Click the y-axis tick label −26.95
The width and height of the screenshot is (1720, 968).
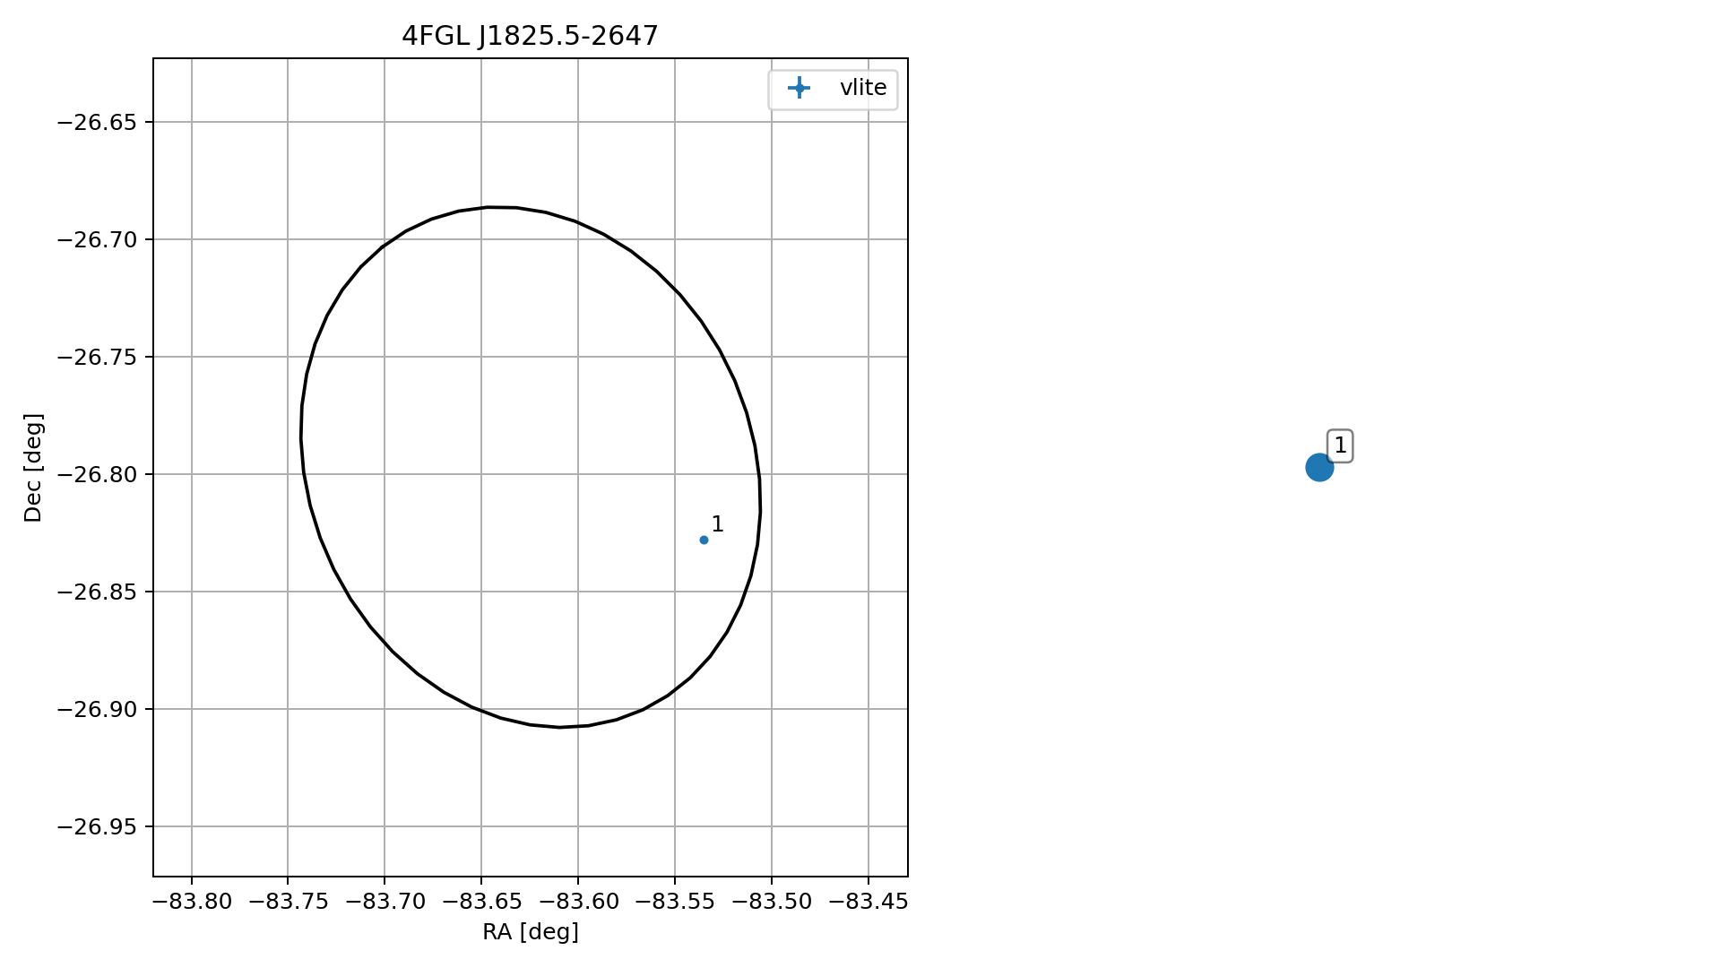(x=97, y=826)
